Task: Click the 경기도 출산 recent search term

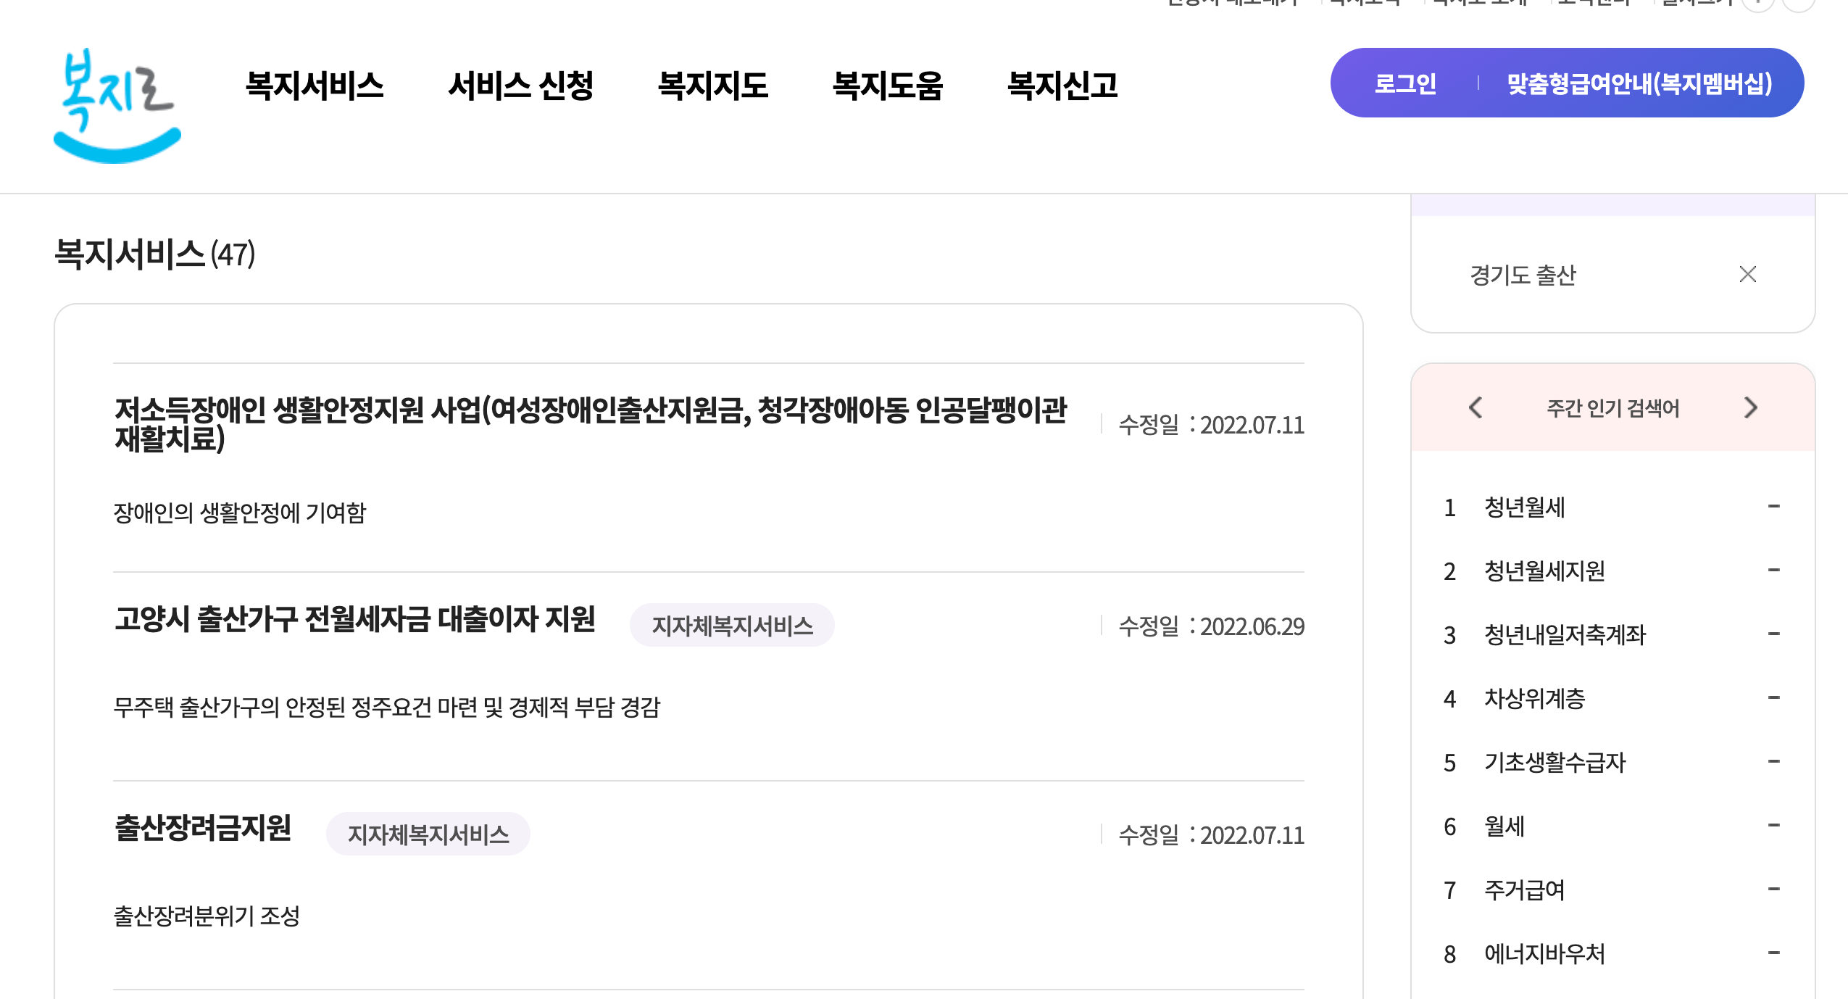Action: 1523,275
